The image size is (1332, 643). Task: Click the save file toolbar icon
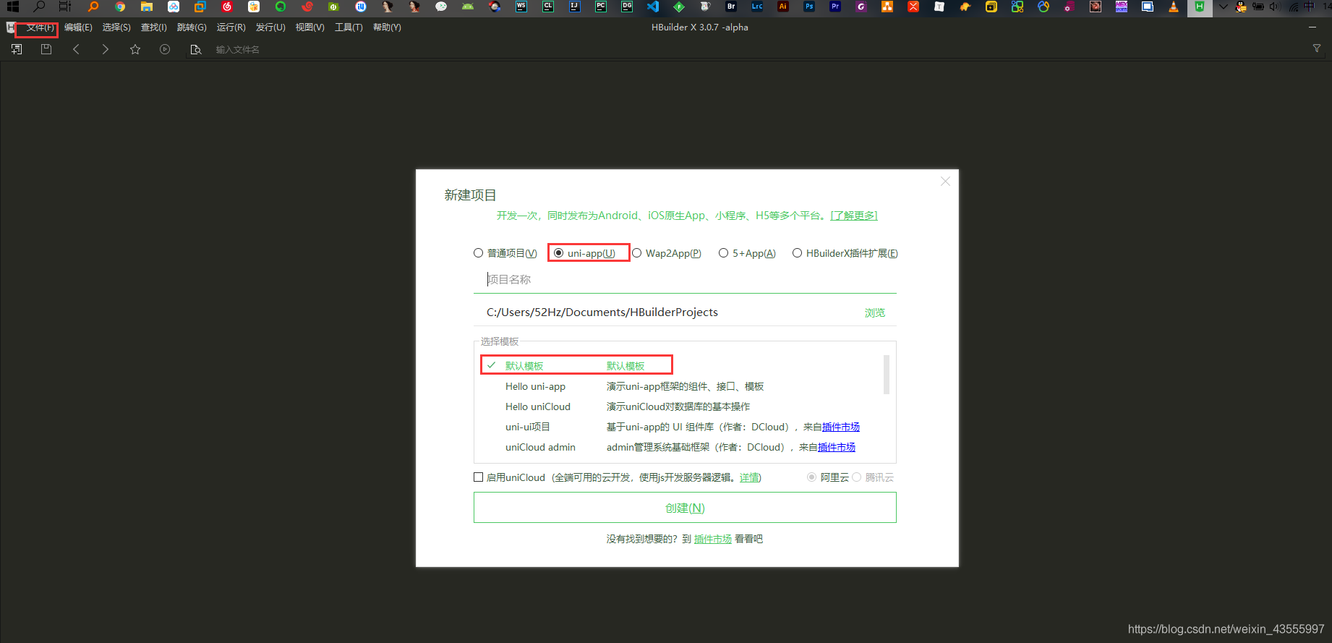click(46, 49)
